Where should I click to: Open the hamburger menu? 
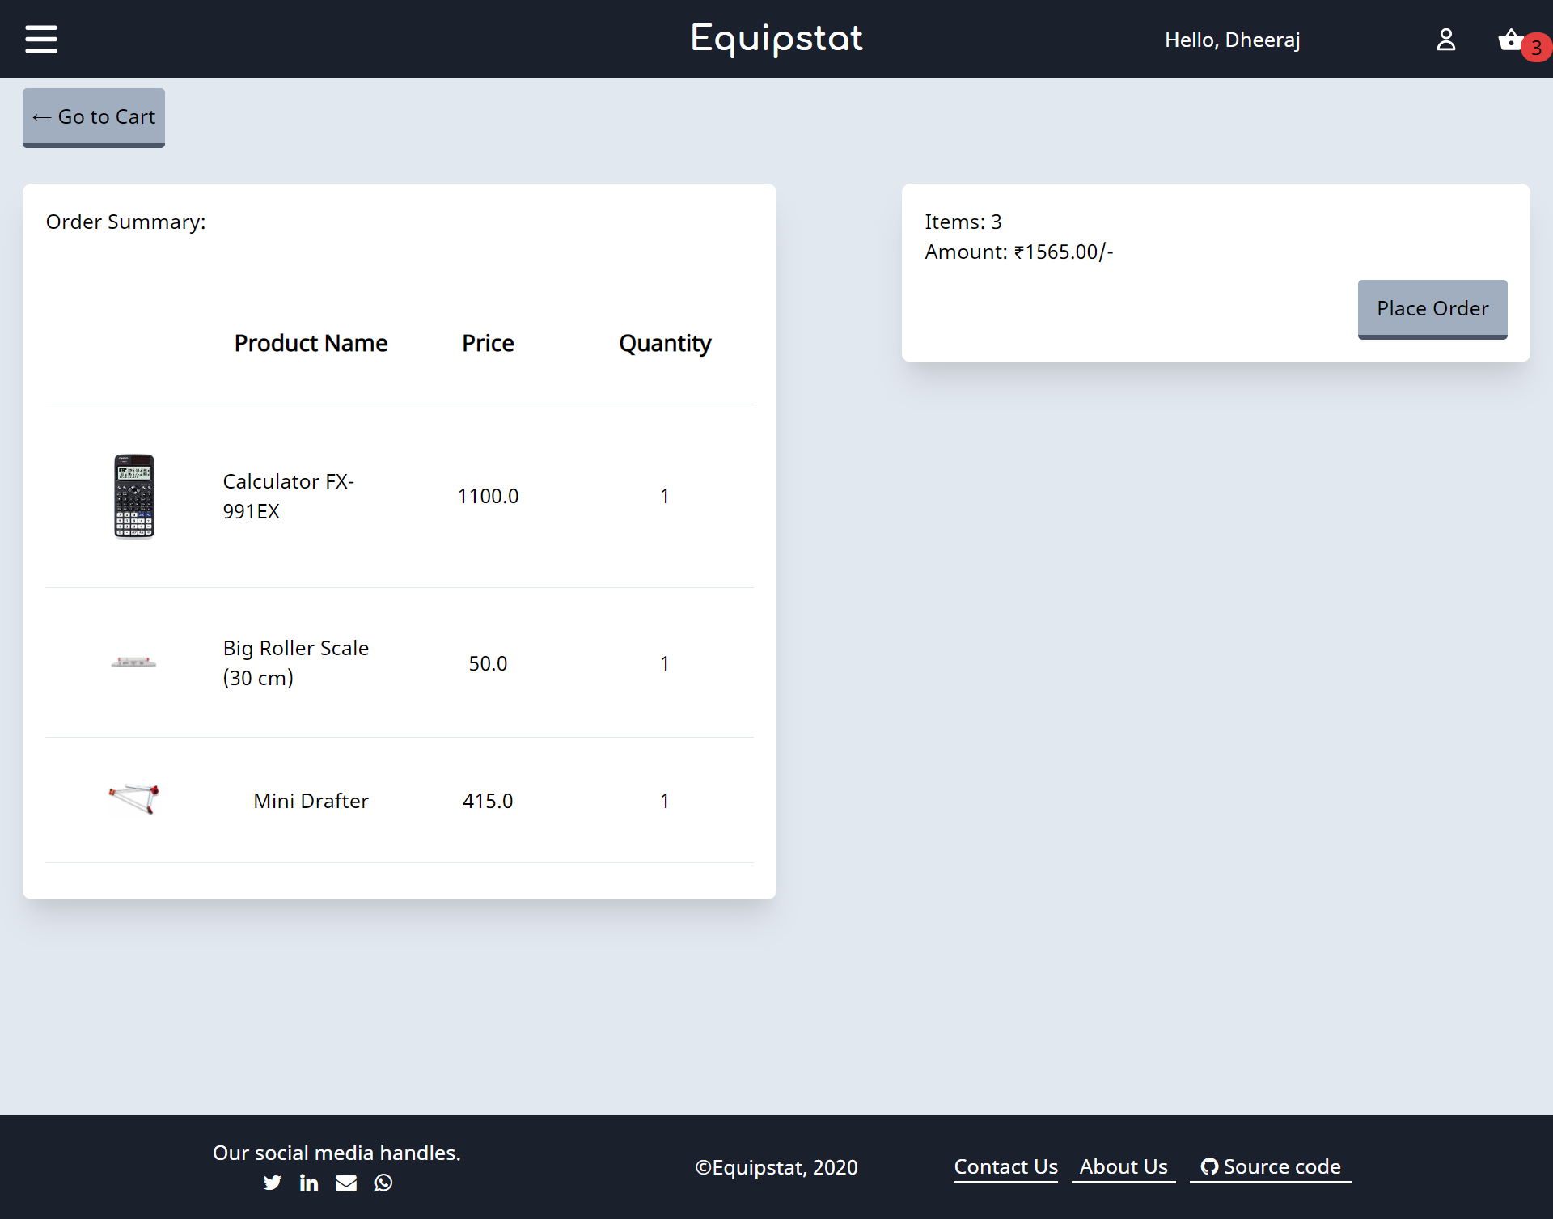41,39
